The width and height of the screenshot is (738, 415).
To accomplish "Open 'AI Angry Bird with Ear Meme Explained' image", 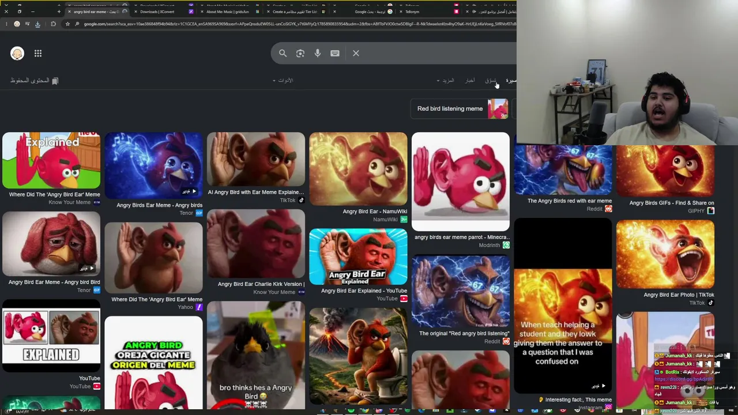I will pyautogui.click(x=256, y=160).
